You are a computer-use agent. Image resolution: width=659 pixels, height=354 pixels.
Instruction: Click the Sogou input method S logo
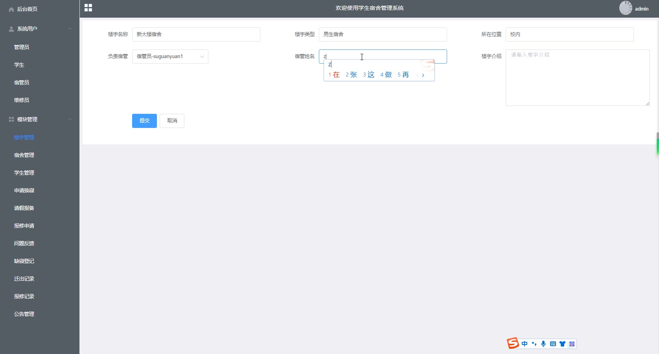[x=513, y=343]
